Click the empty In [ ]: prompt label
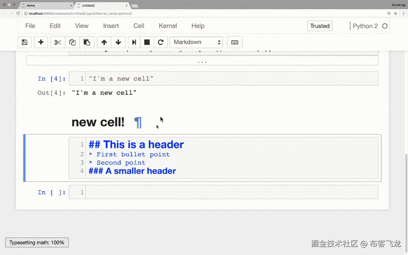The image size is (408, 255). (52, 192)
